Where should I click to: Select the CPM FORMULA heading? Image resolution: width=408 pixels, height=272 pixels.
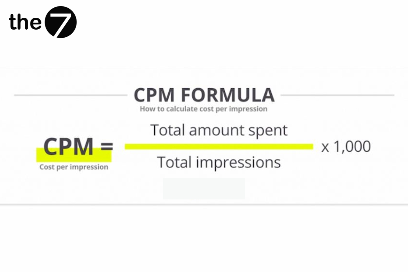pos(204,95)
